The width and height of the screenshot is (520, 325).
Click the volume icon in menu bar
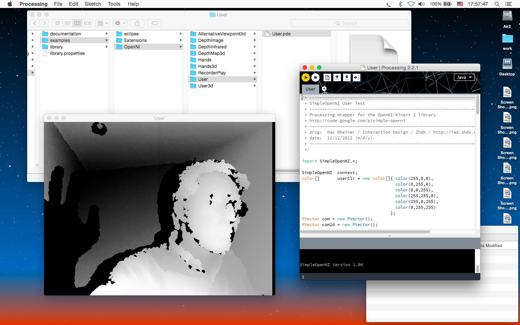(x=421, y=4)
